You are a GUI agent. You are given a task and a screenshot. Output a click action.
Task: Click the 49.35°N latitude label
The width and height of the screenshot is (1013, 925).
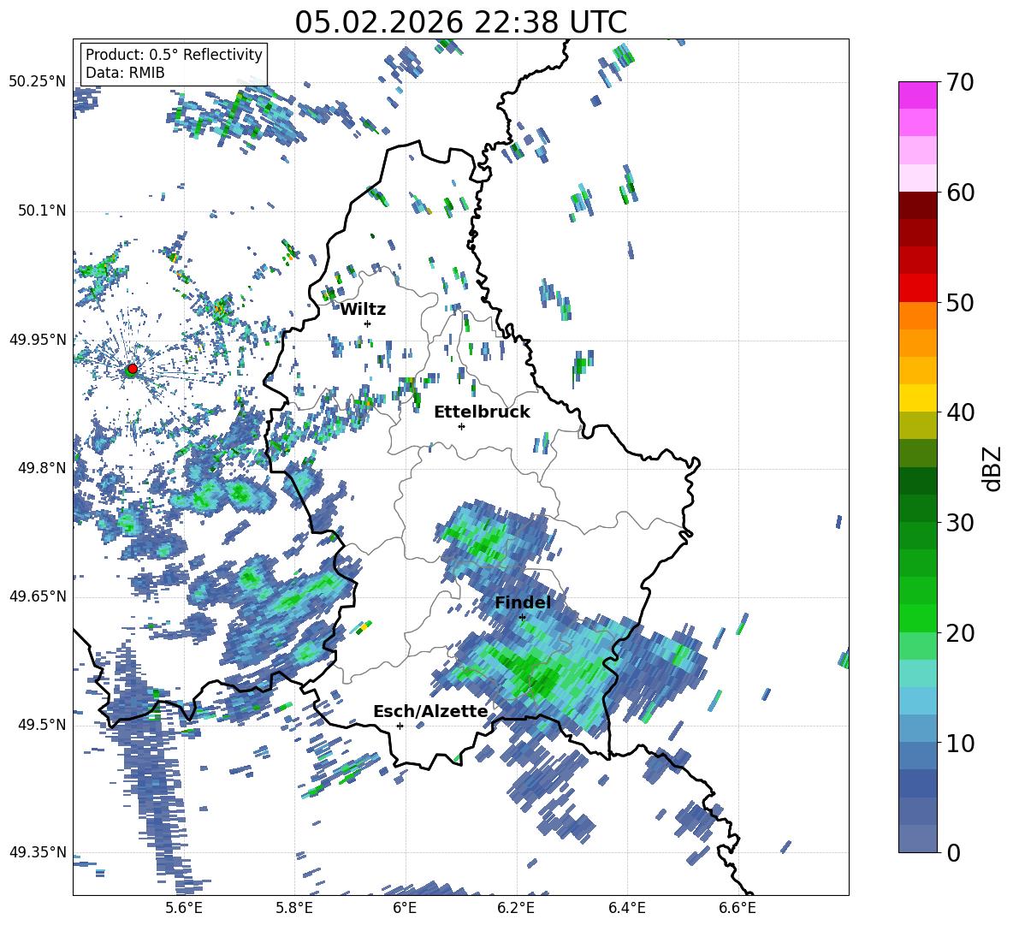coord(39,852)
